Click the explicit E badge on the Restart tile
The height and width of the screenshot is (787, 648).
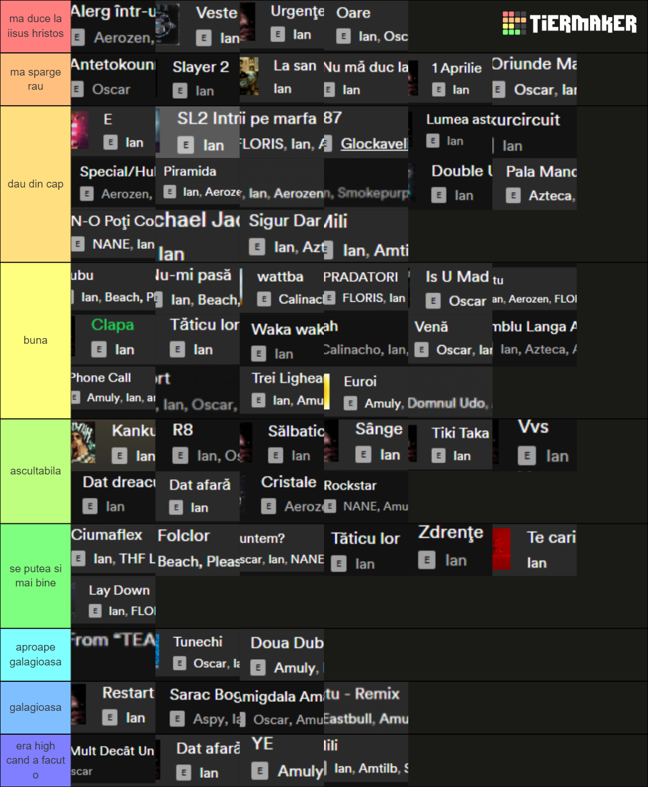tap(110, 717)
